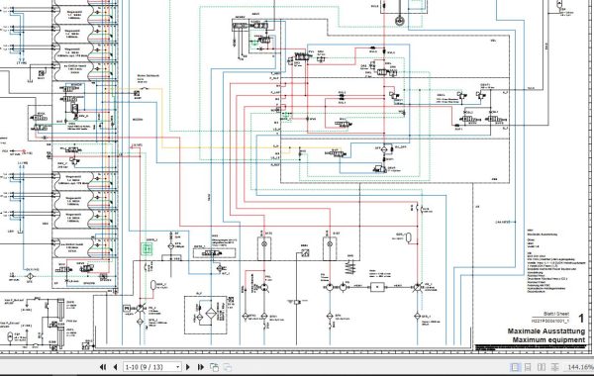Switch to two-page side-by-side layout

[542, 367]
